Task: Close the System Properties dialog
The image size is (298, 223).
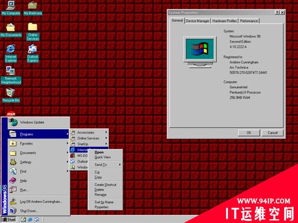Action: click(283, 13)
